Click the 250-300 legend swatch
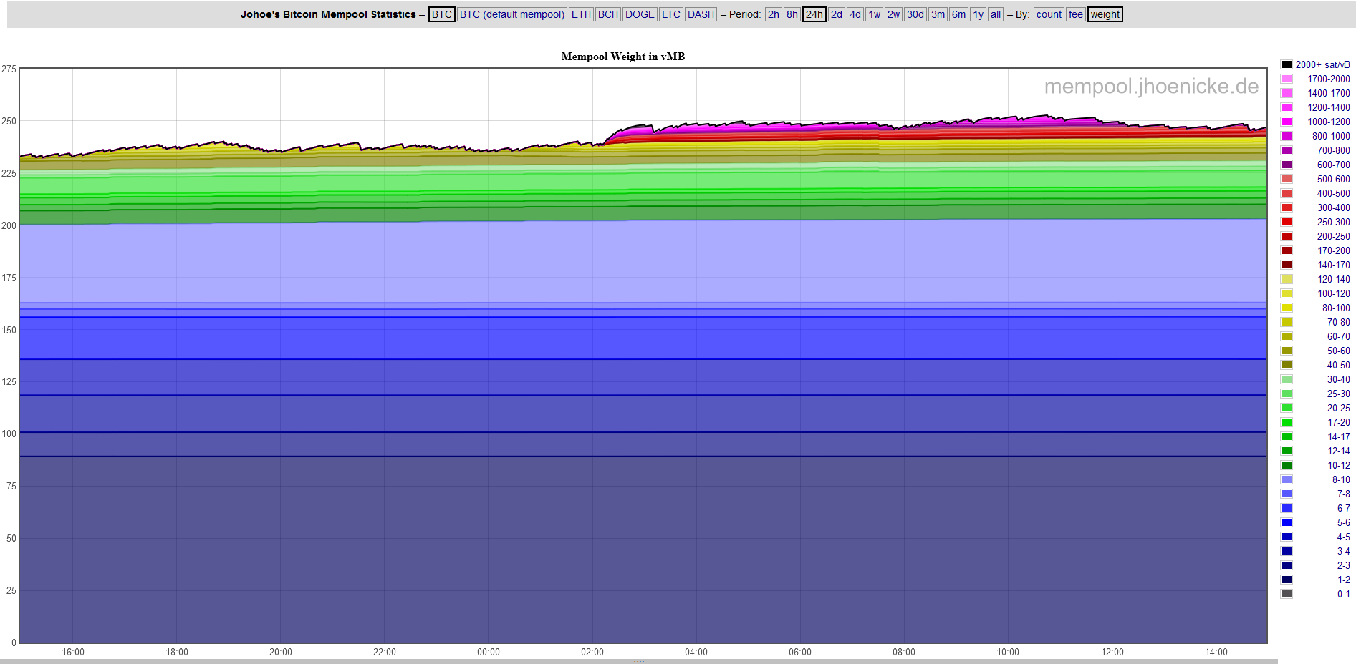Viewport: 1356px width, 664px height. (1287, 222)
